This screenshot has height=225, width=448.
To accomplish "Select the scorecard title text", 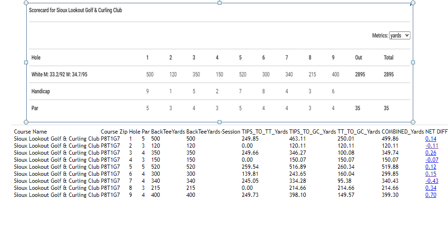I will click(x=76, y=10).
